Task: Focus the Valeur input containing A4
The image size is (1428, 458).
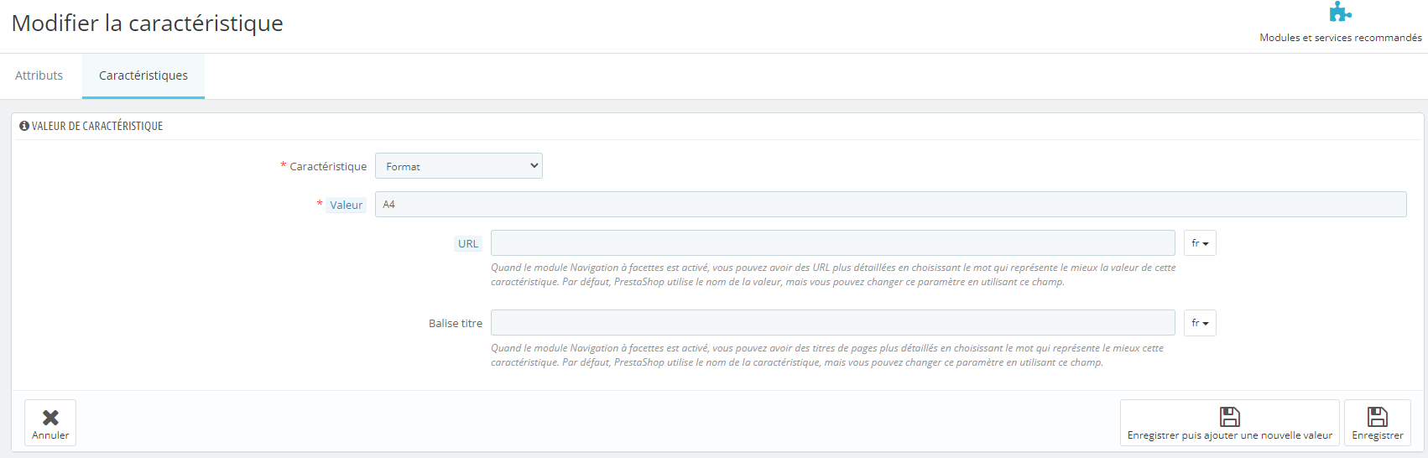Action: (x=889, y=205)
